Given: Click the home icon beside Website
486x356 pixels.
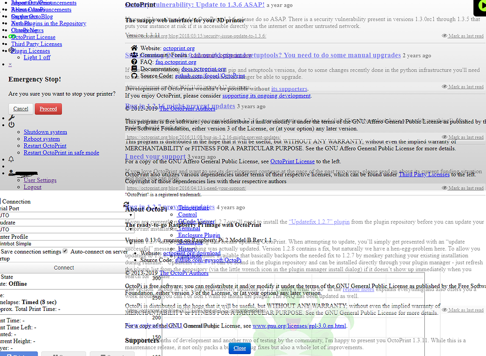Looking at the screenshot, I should point(134,48).
